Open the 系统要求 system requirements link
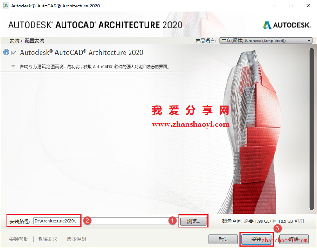This screenshot has width=317, height=248. tap(48, 239)
